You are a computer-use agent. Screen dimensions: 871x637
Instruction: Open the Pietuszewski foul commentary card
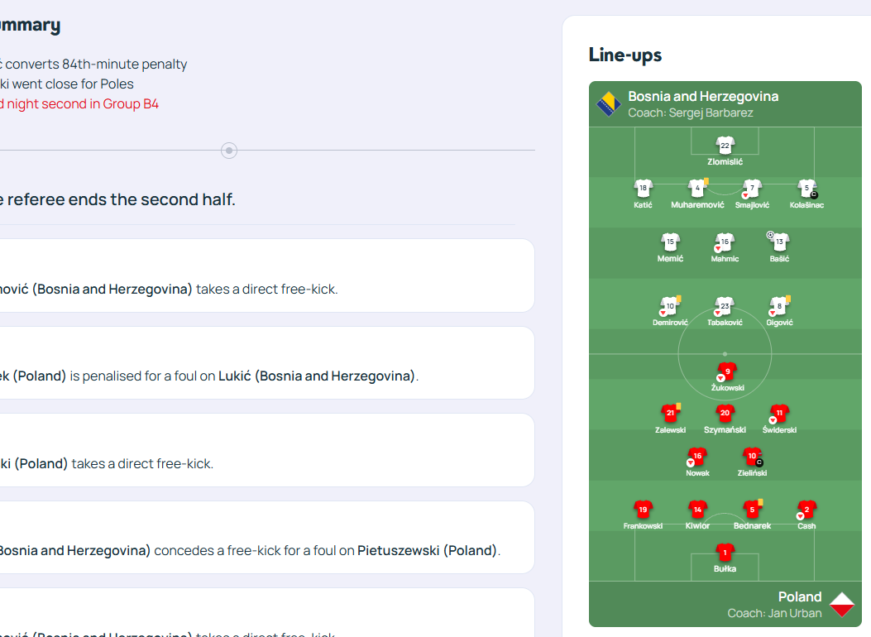(x=266, y=538)
